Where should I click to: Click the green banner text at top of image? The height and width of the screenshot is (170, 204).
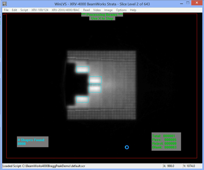click(98, 17)
